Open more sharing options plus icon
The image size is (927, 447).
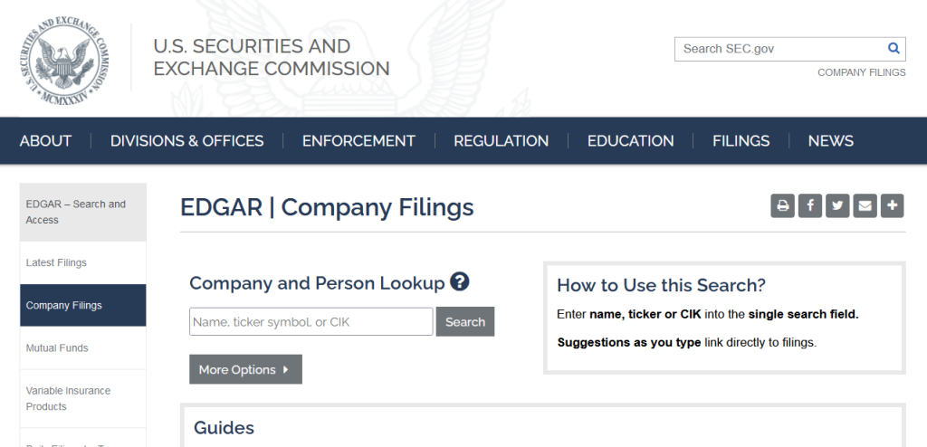point(892,205)
